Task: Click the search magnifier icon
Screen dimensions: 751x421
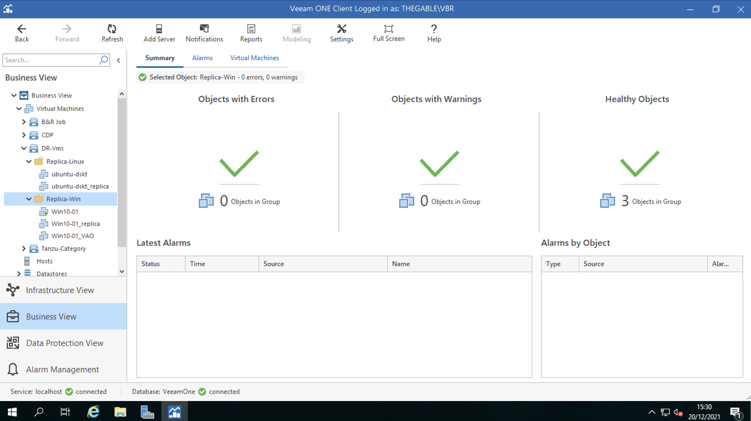Action: click(x=104, y=60)
